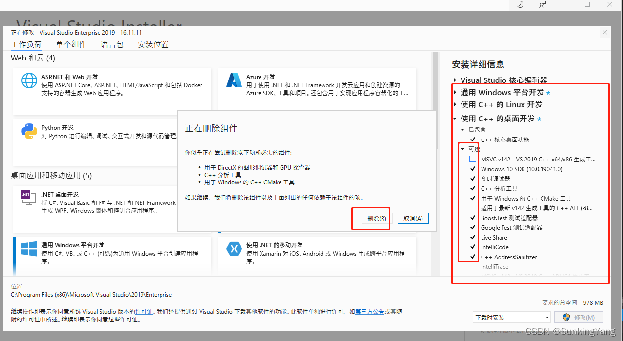Open the 下载时安装 install mode dropdown
This screenshot has height=341, width=623.
tap(512, 317)
